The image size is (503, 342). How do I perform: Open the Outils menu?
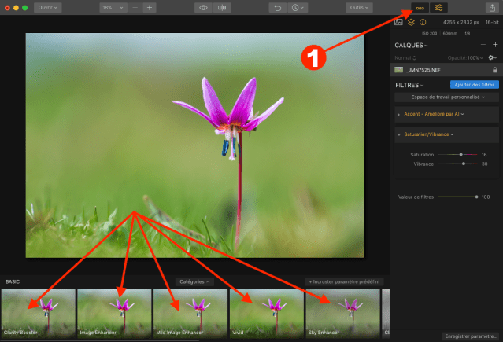point(358,7)
